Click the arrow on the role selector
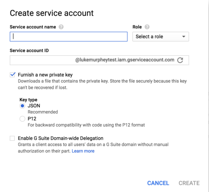209x192 pixels. (184, 37)
